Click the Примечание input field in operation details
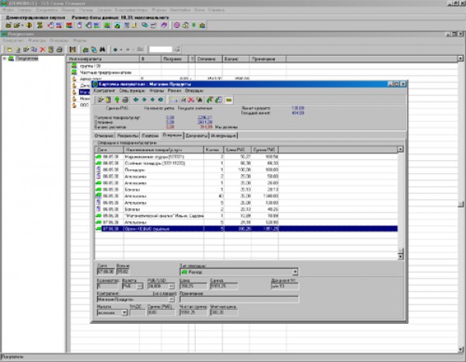 (x=239, y=299)
